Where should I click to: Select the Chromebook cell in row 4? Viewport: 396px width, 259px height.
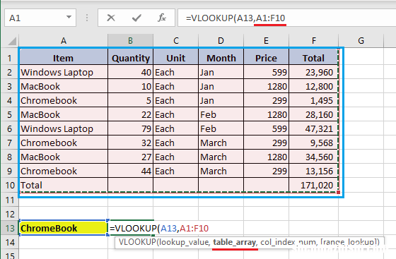[x=64, y=100]
